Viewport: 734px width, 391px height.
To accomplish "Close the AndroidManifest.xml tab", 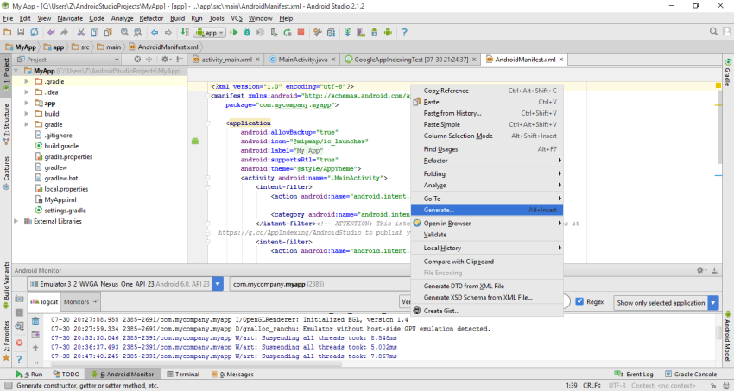I will [560, 60].
